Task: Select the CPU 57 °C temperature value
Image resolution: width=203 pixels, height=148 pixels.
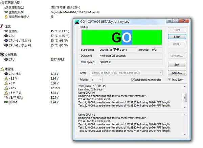Action: [x=60, y=36]
